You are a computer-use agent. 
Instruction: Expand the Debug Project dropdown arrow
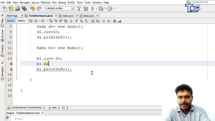point(105,8)
